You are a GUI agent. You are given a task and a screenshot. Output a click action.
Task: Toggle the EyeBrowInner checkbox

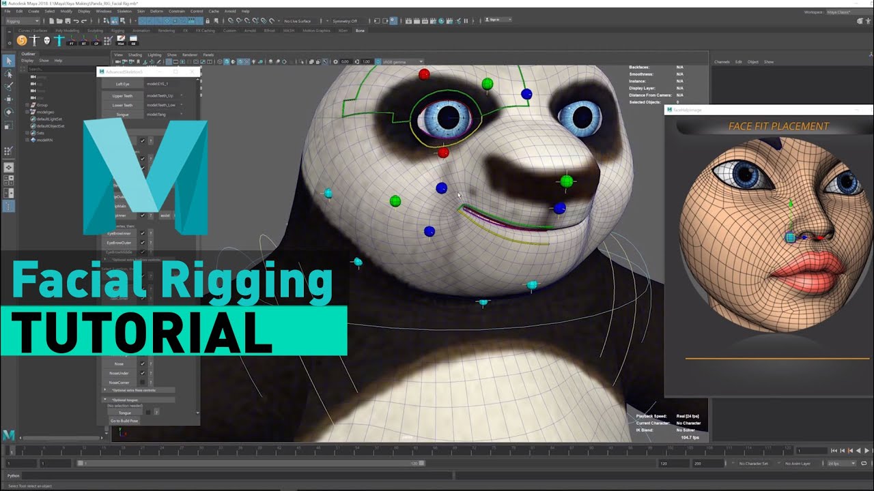(143, 234)
